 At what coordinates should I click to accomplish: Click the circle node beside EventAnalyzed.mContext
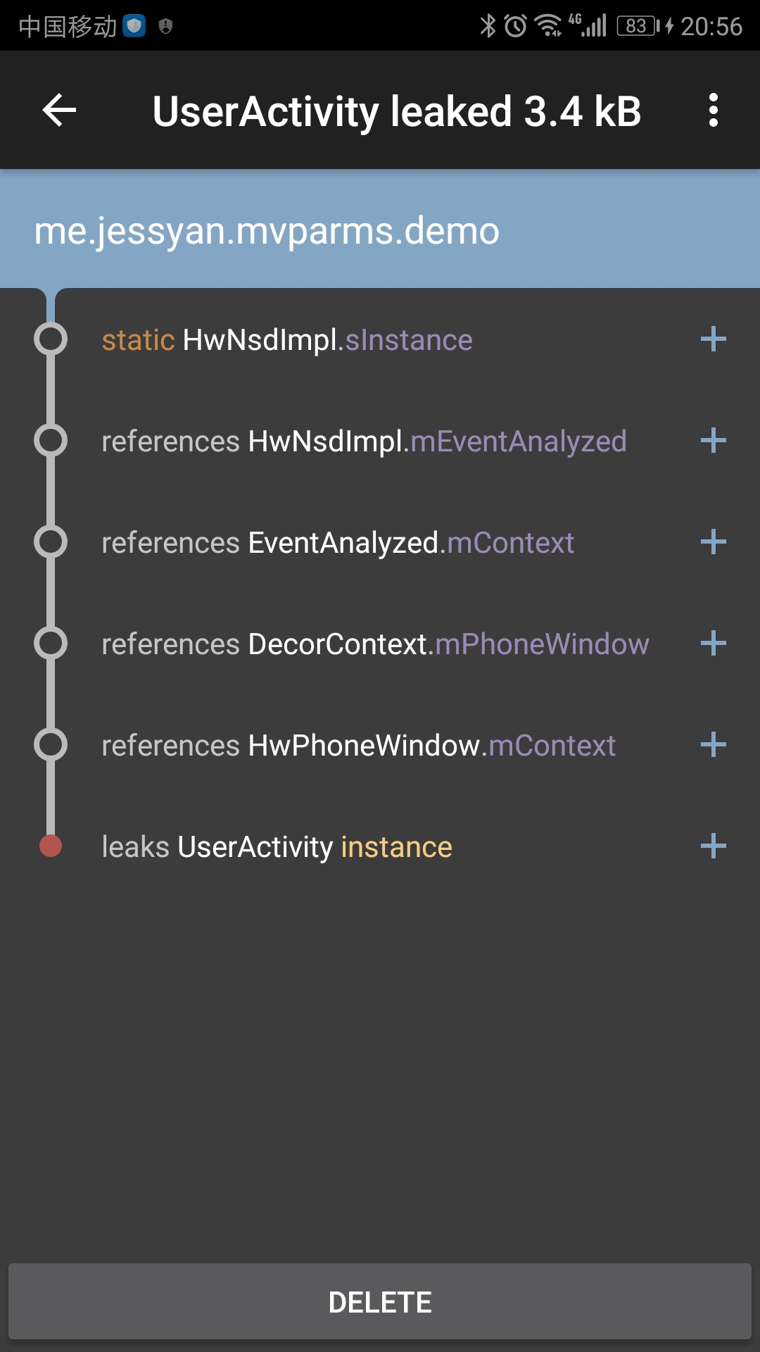51,542
